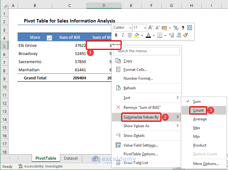Click the Increase Decimal icon
Viewport: 228px width, 170px height.
172,35
